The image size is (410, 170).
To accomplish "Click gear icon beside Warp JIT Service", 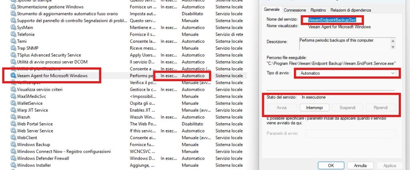I will tap(13, 110).
